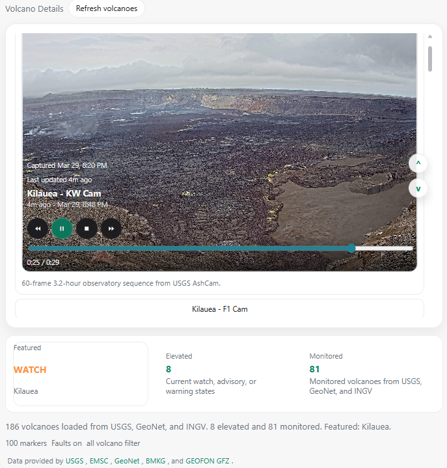Open the BMKG data provider link
Screen dimensions: 447x468
point(156,461)
